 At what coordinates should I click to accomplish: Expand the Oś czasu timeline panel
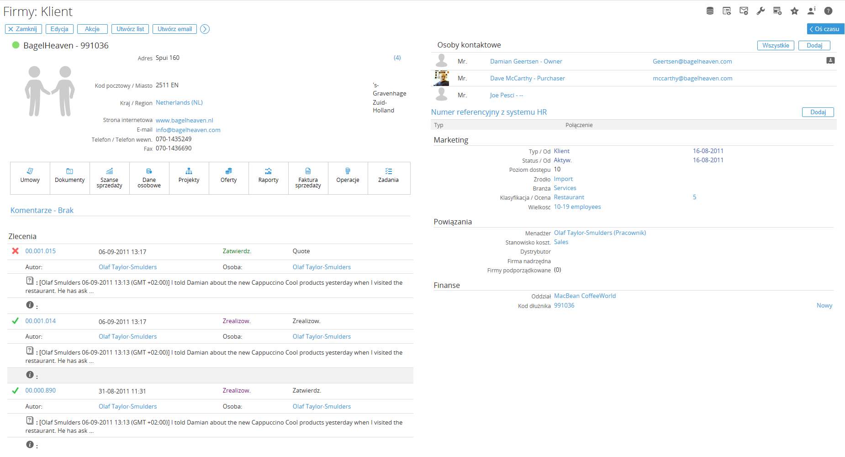click(x=825, y=29)
